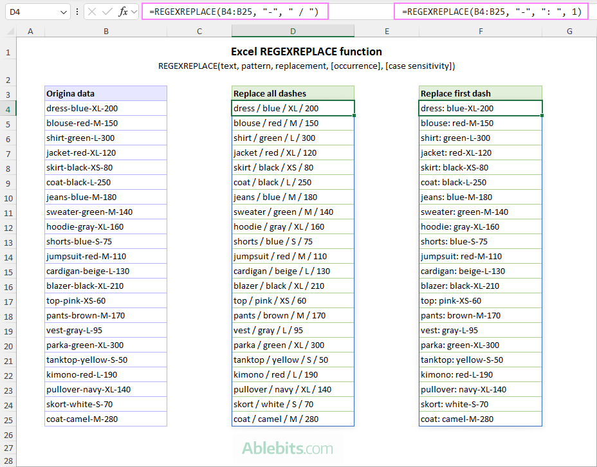Select cell 'hoodie-gray-XL-160'

click(106, 226)
